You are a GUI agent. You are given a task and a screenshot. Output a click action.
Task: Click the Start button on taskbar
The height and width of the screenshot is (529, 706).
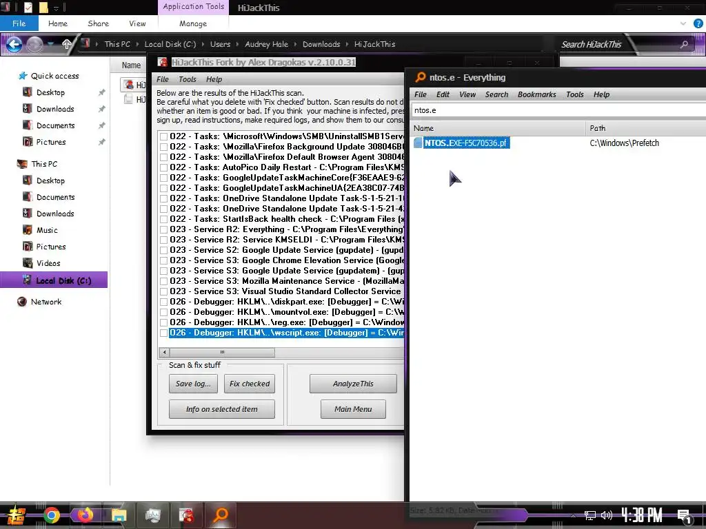pos(17,515)
